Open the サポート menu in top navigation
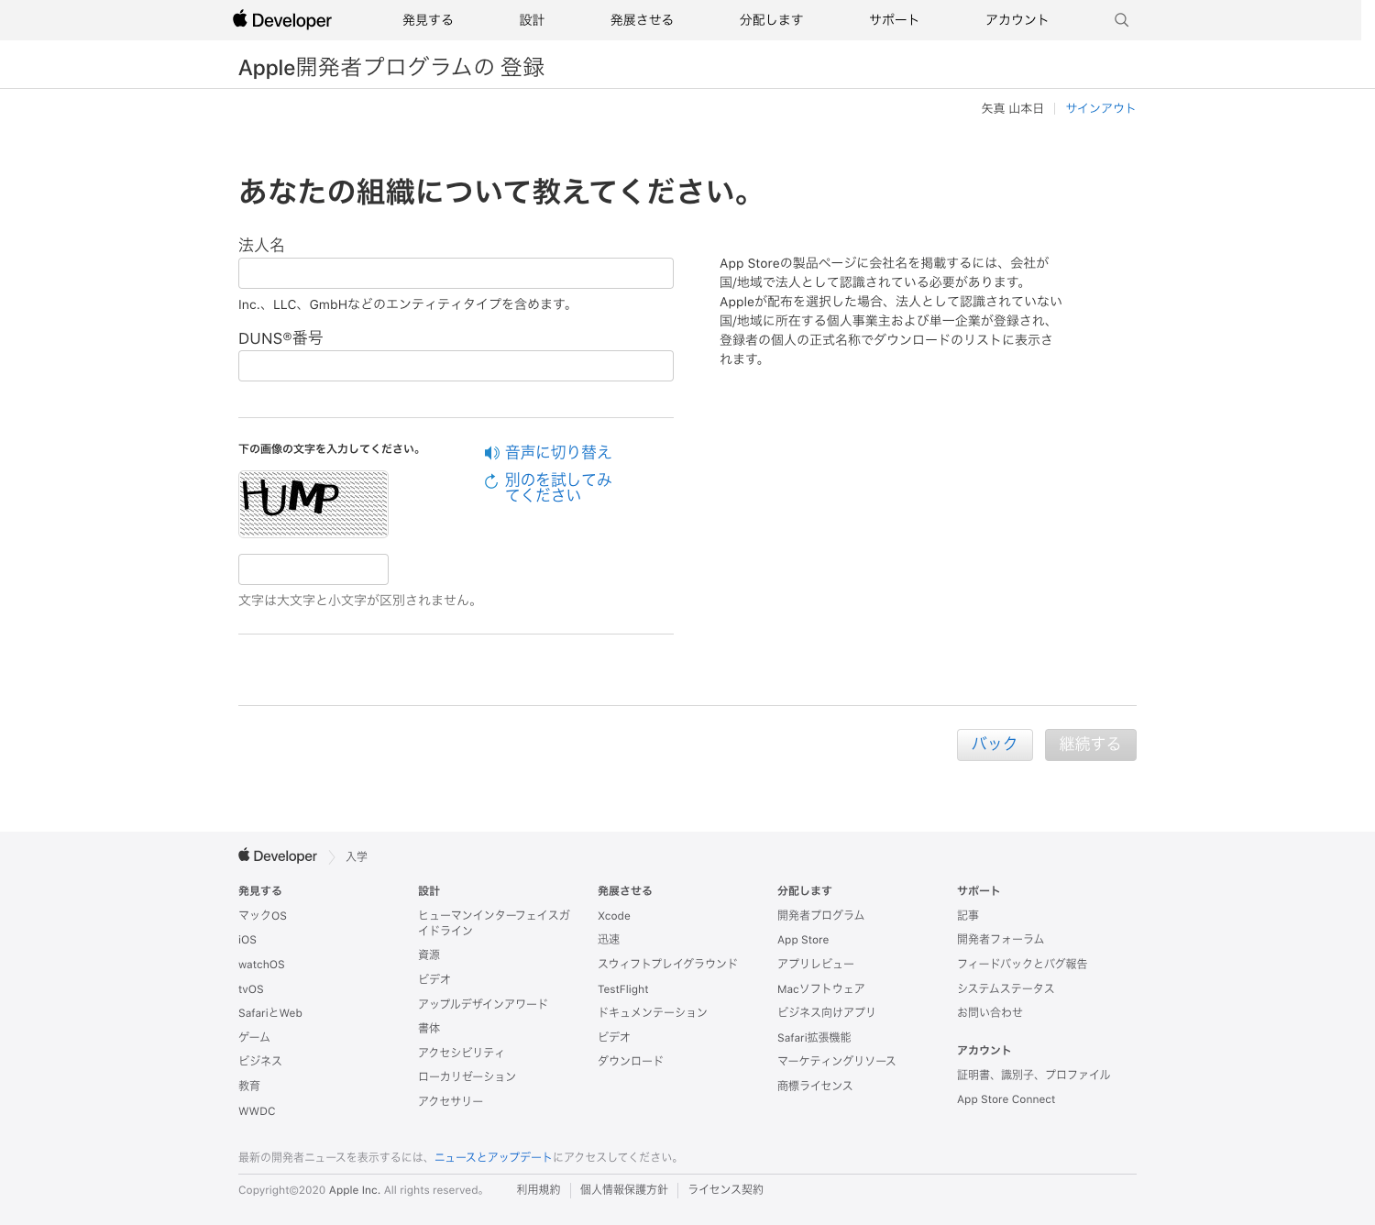This screenshot has width=1375, height=1225. (x=894, y=19)
